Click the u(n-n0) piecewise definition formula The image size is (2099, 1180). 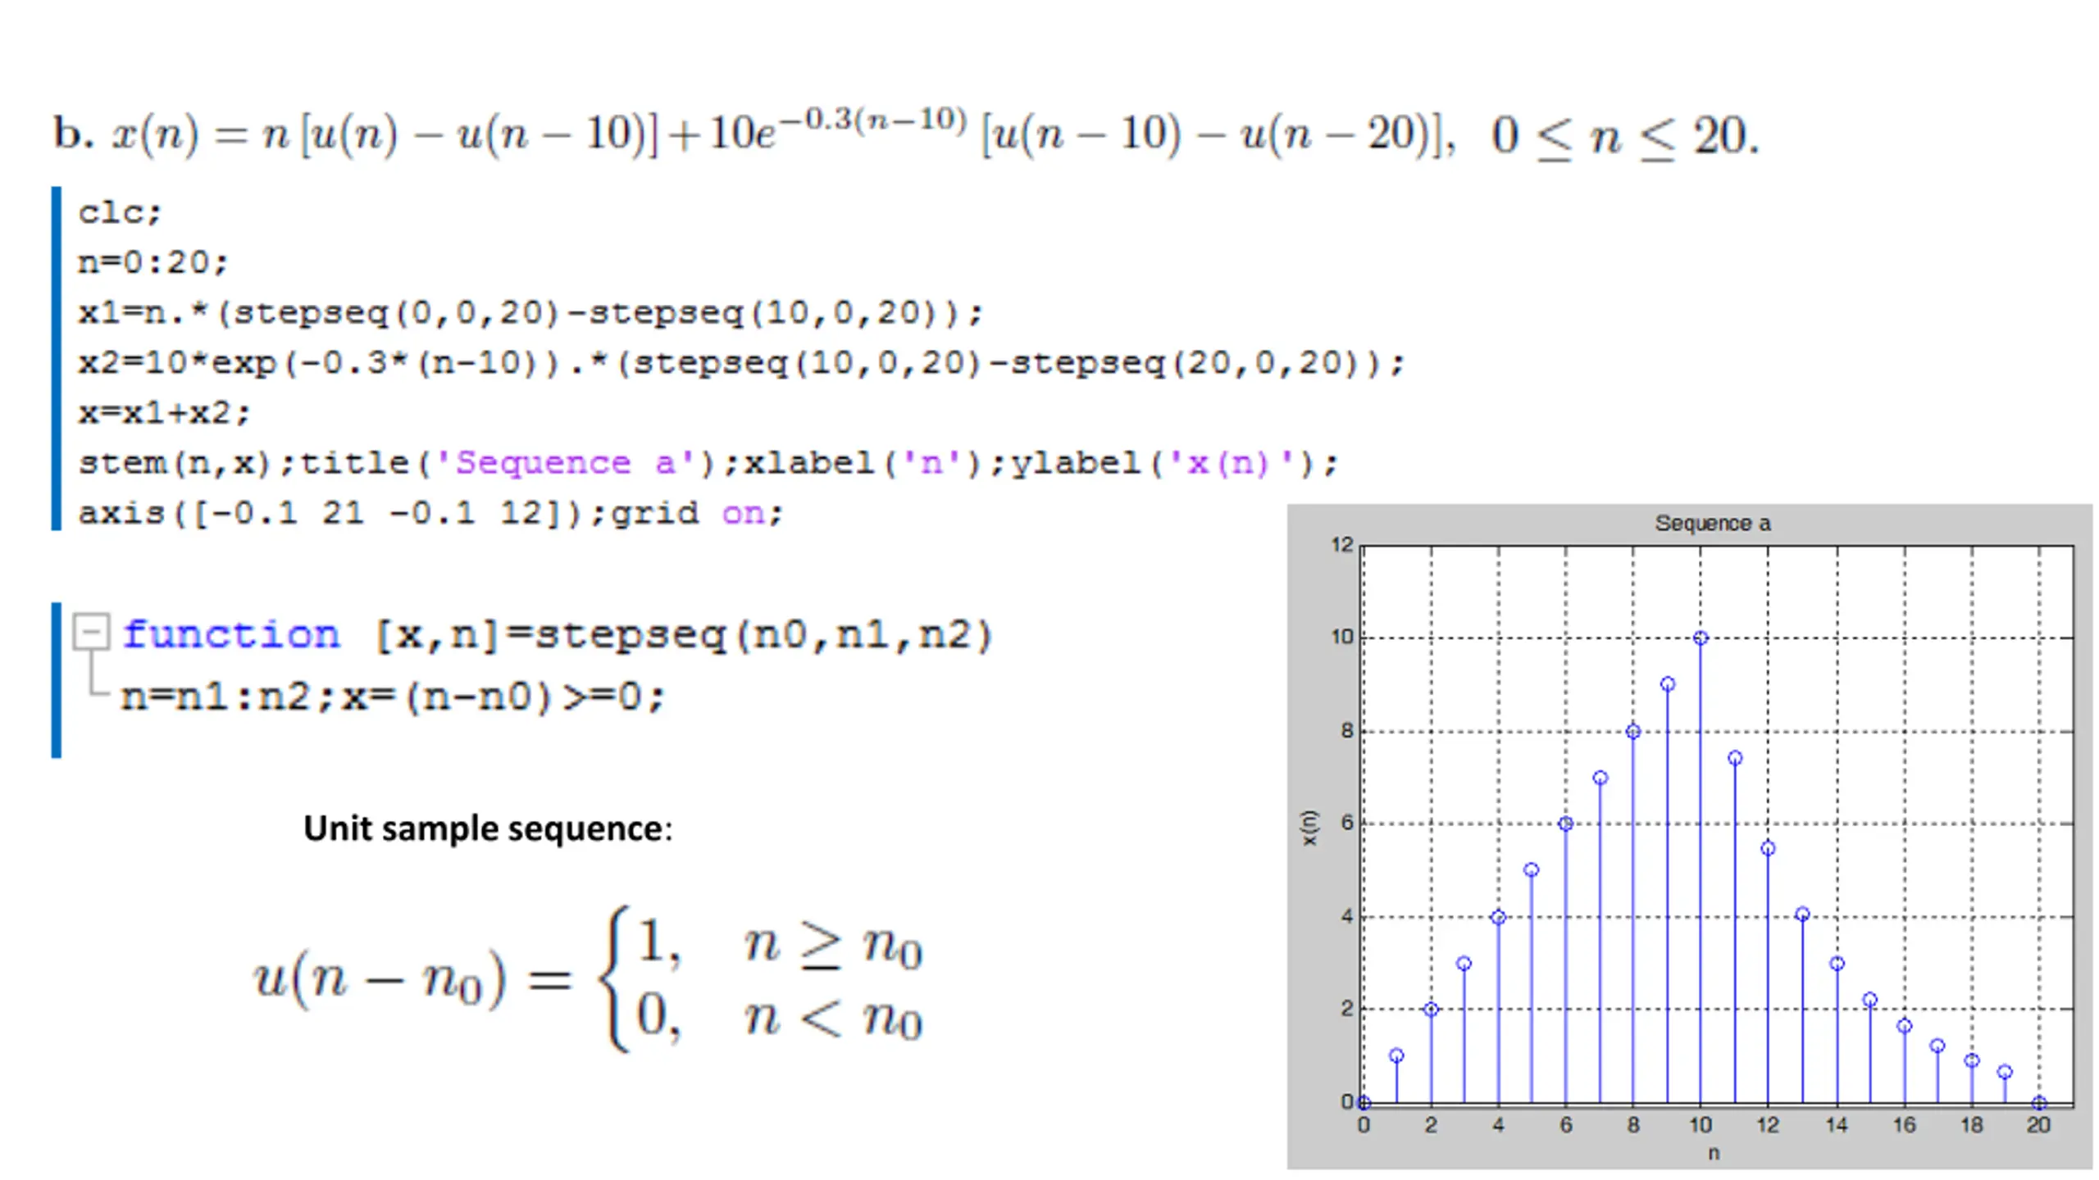point(588,978)
